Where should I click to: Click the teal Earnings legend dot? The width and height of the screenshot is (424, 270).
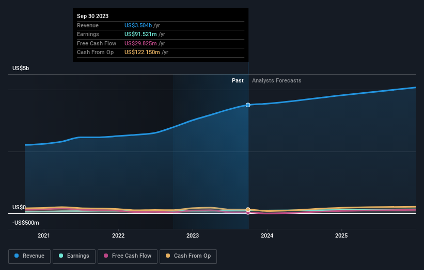coord(61,256)
